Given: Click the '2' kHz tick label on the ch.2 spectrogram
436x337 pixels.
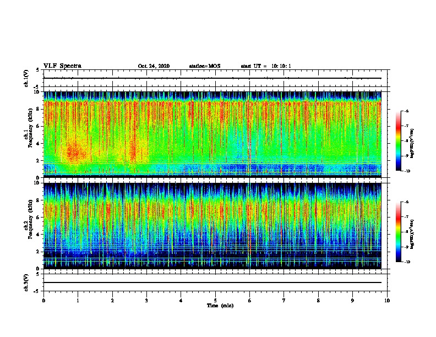Looking at the screenshot, I should tap(38, 252).
